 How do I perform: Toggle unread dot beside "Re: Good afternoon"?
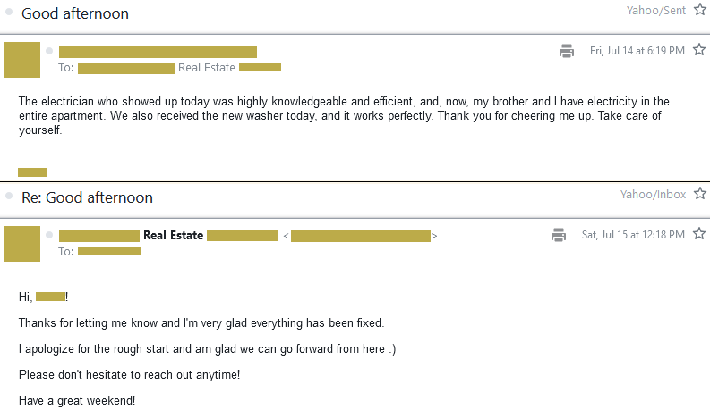click(8, 197)
